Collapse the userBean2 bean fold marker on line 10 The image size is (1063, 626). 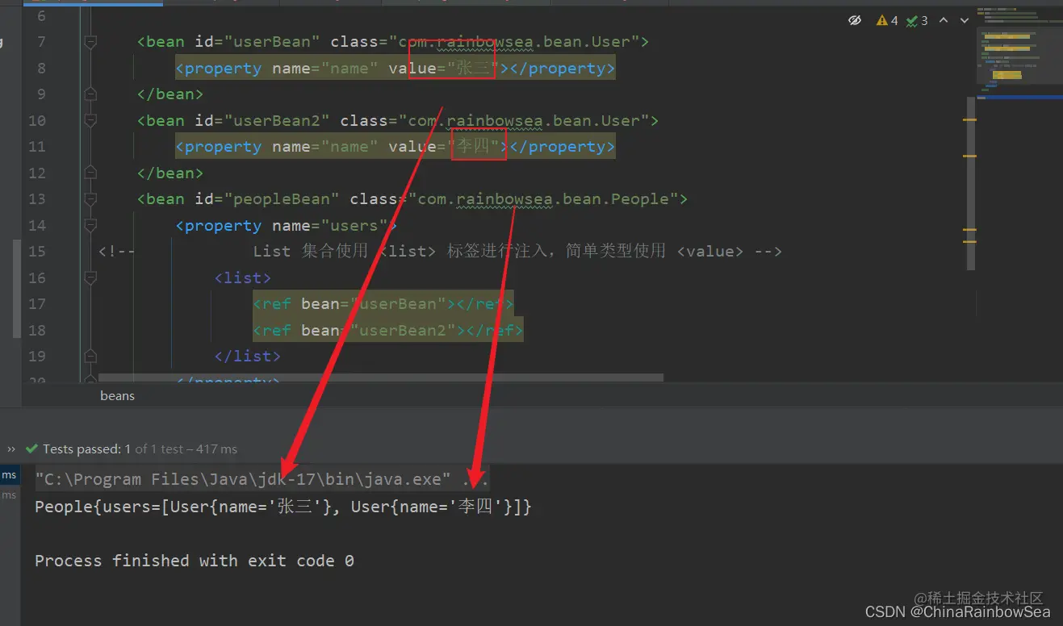coord(90,120)
